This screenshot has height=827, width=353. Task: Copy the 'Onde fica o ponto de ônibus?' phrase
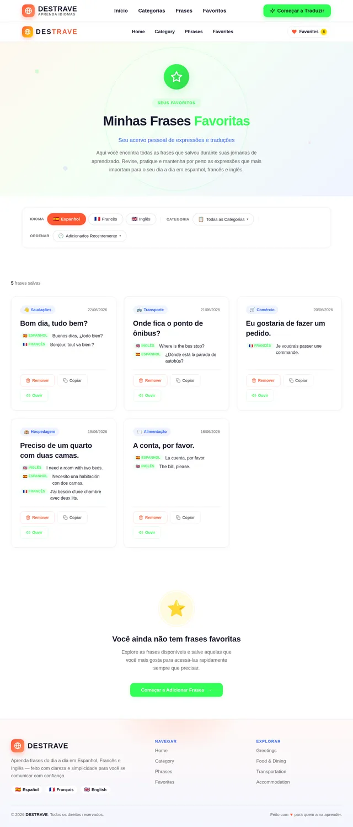pyautogui.click(x=185, y=380)
